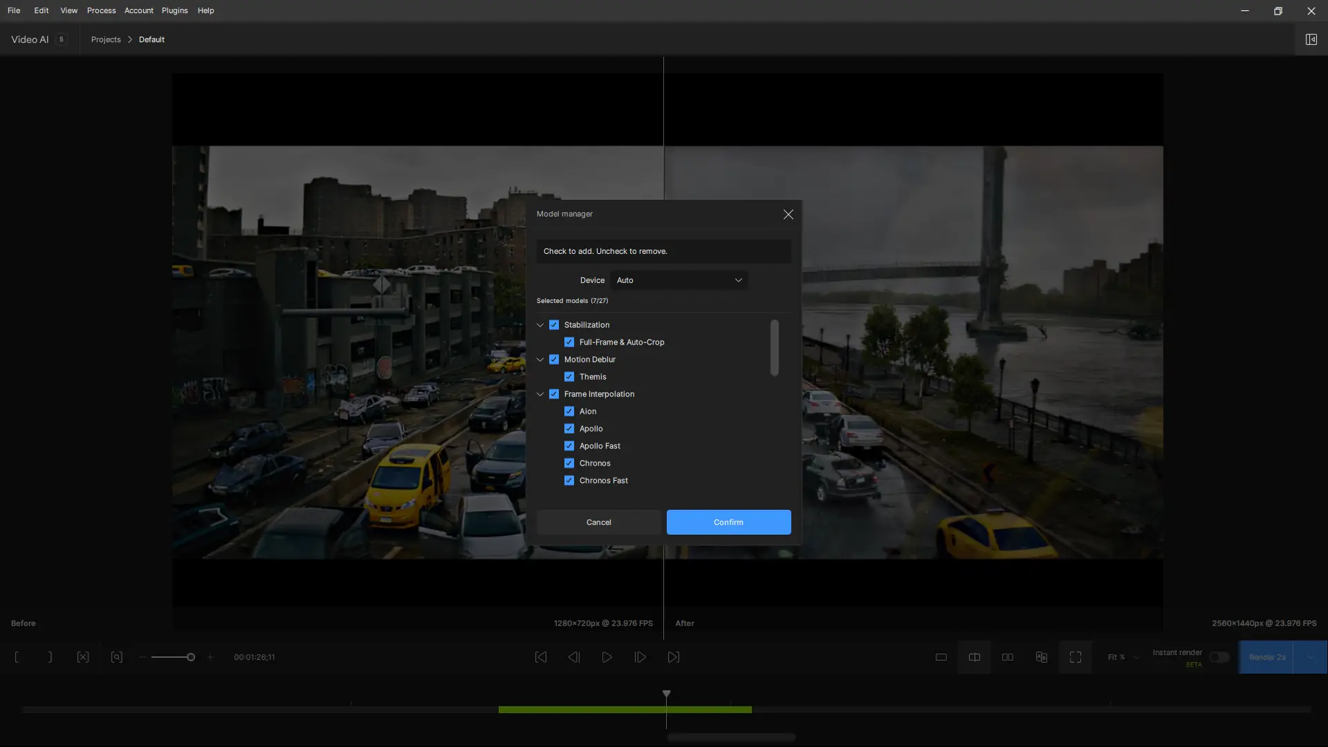The width and height of the screenshot is (1328, 747).
Task: Uncheck the Apollo Fast model
Action: [x=569, y=446]
